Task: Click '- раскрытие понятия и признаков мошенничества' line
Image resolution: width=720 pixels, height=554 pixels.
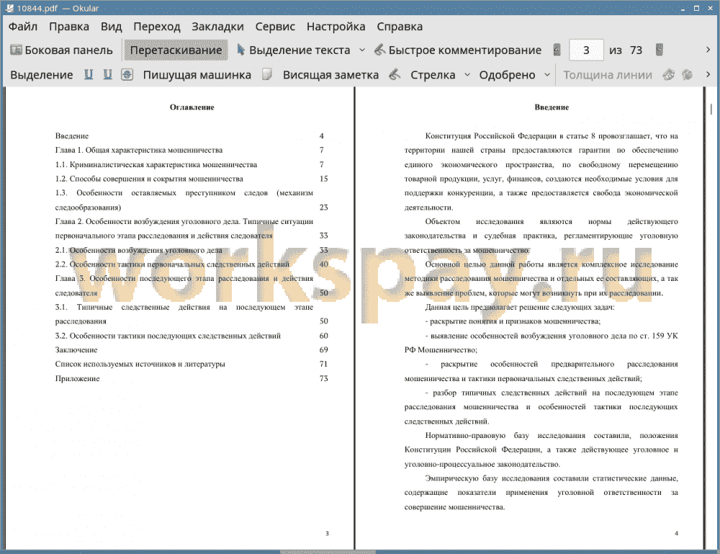Action: pos(513,321)
